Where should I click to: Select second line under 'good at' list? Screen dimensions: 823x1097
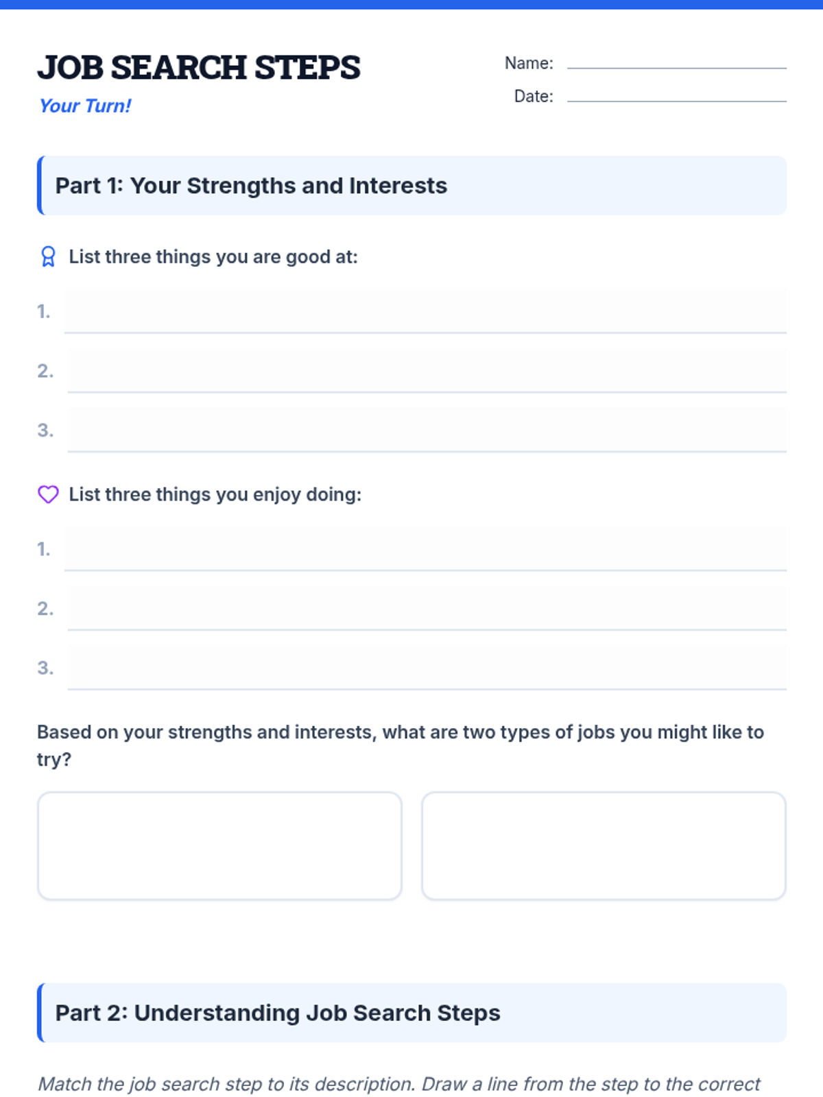[x=427, y=371]
